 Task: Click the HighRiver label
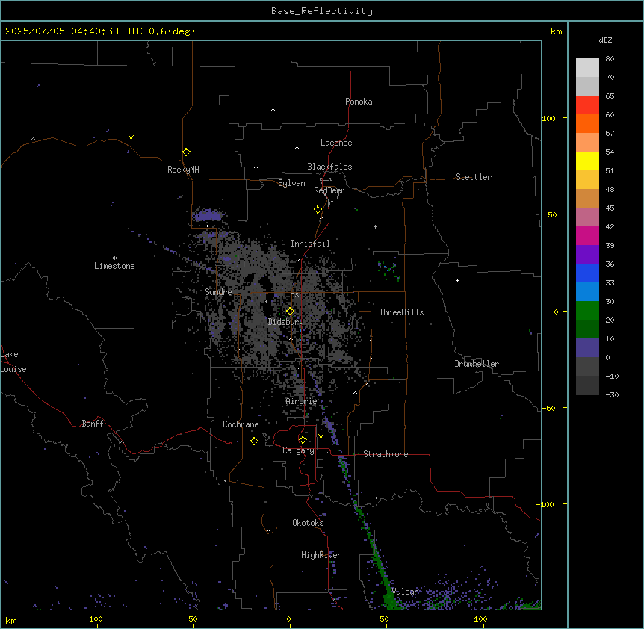point(321,555)
